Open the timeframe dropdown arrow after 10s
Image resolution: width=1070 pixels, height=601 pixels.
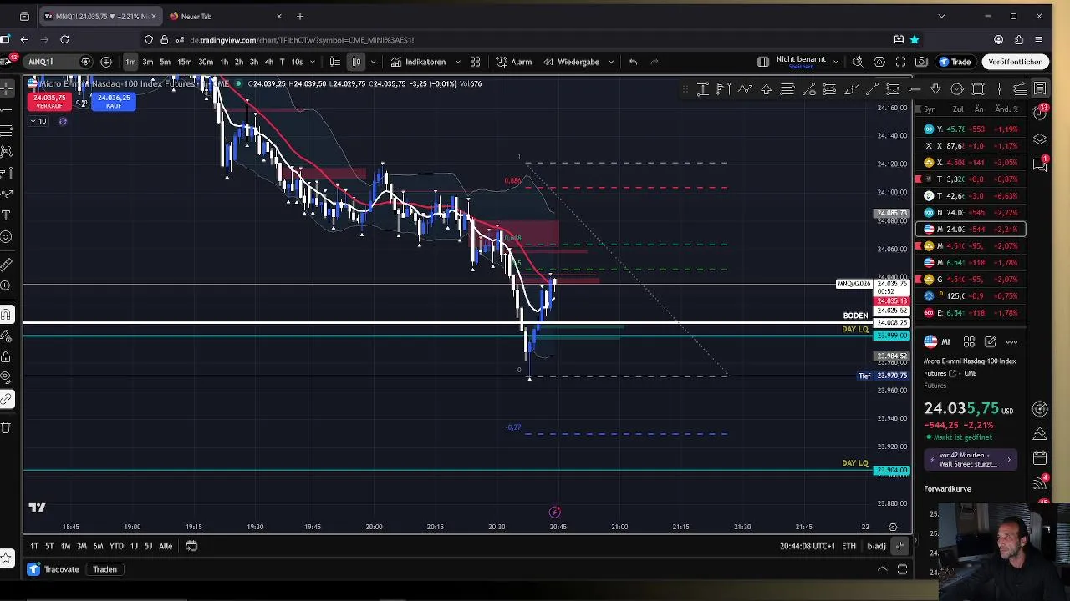[x=313, y=62]
